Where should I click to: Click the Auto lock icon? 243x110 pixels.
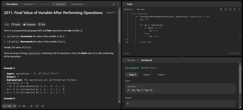138,9
